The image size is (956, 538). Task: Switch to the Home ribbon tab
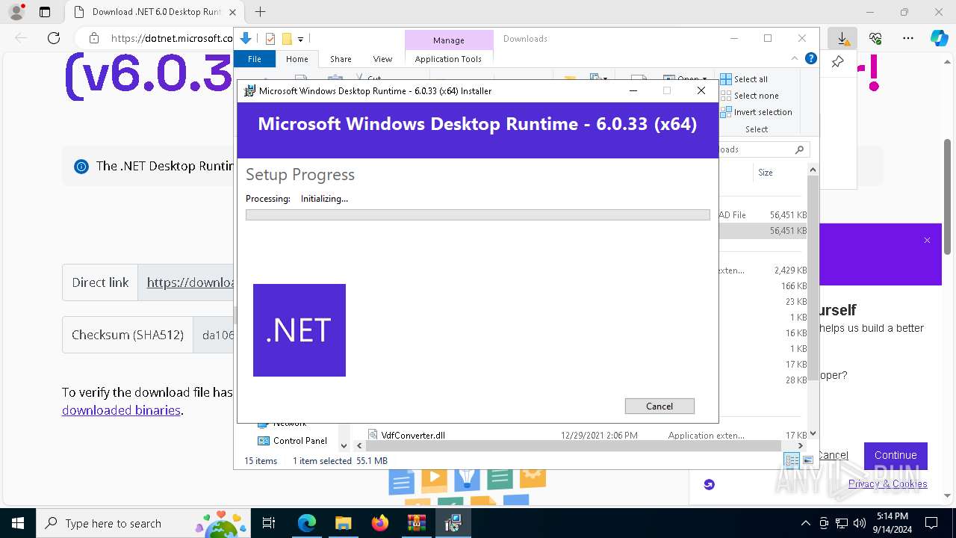coord(297,59)
